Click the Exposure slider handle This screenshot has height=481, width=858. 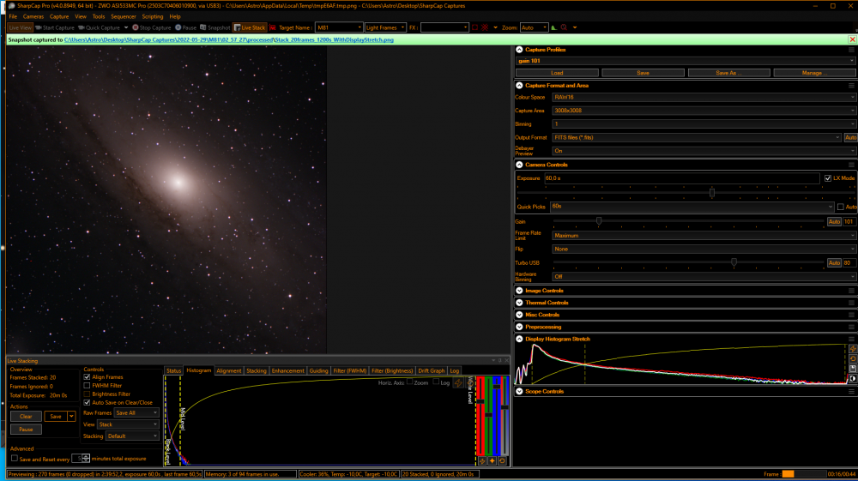pyautogui.click(x=712, y=192)
